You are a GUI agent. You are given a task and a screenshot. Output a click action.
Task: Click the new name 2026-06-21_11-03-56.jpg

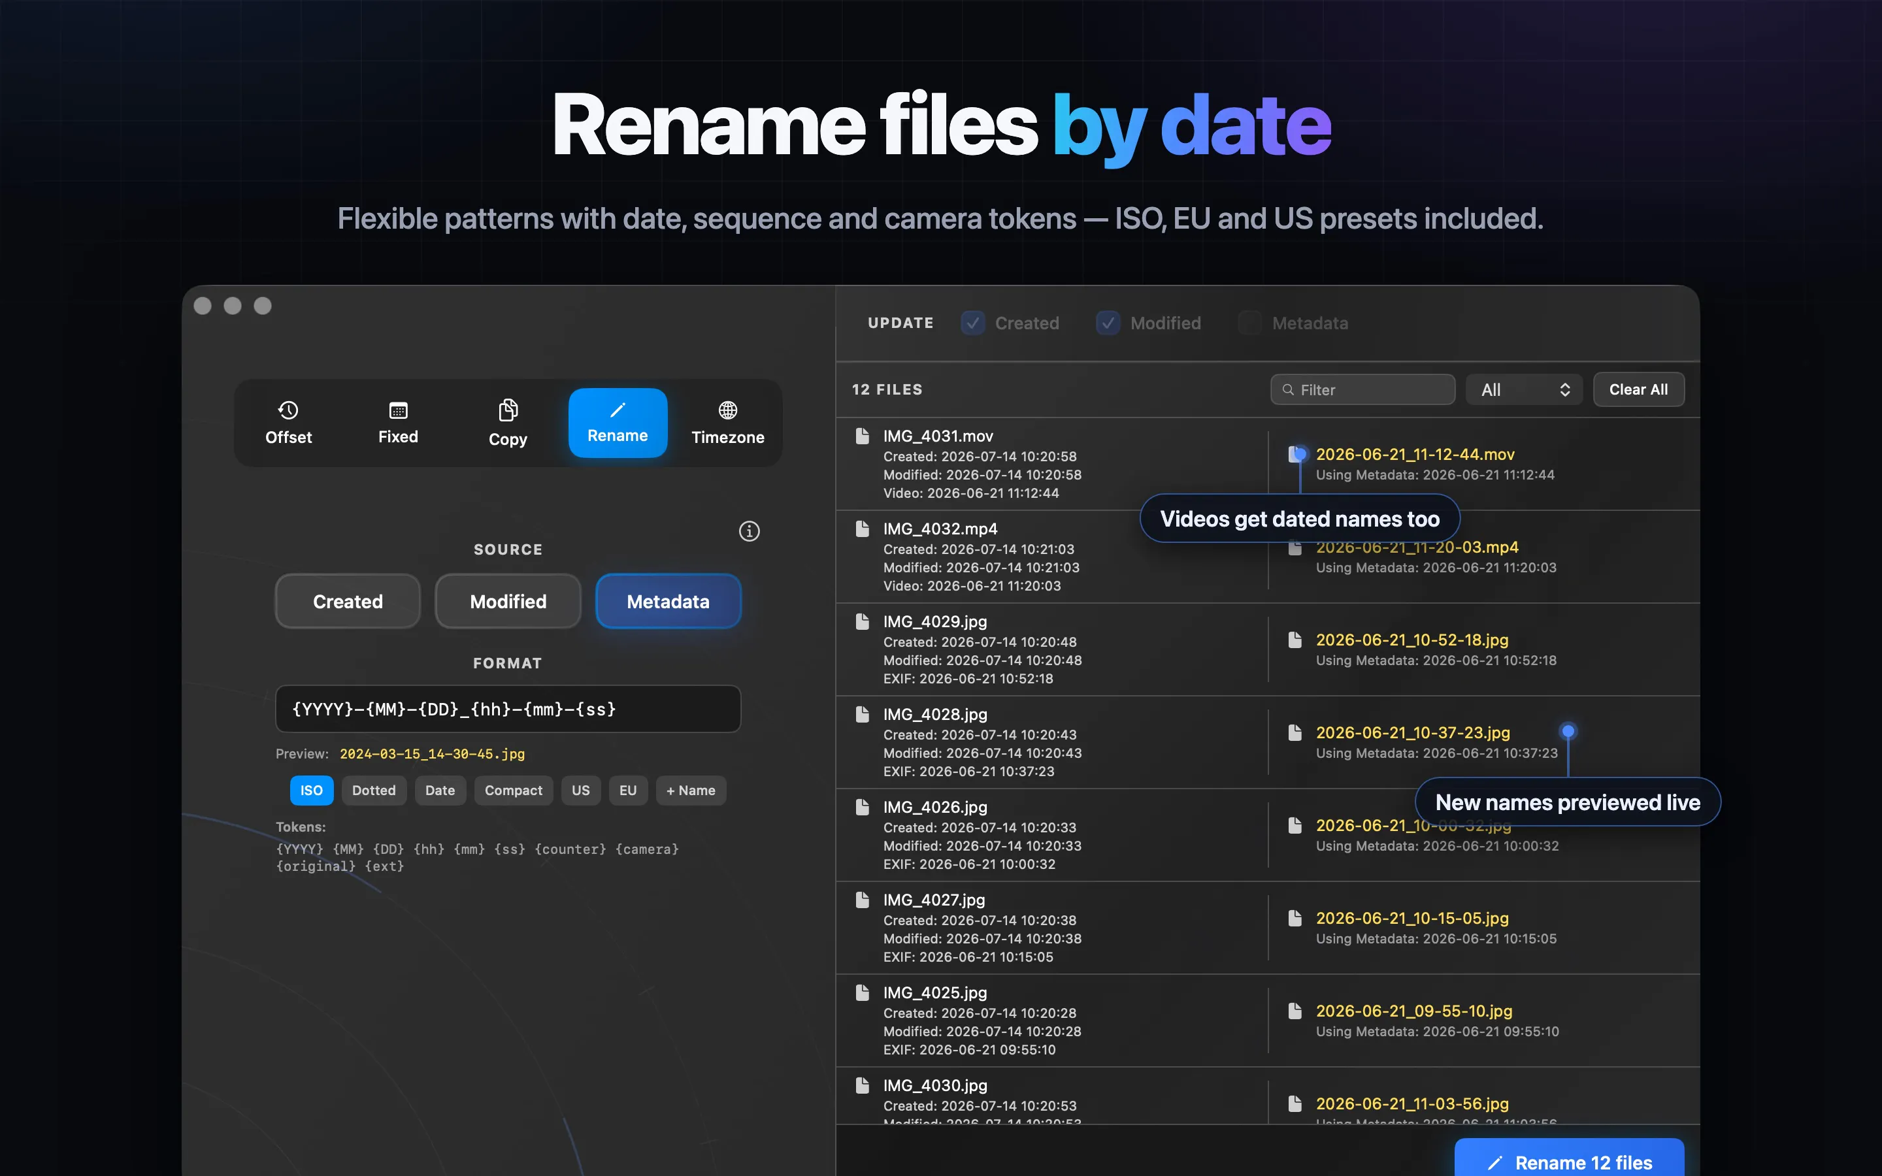1412,1103
